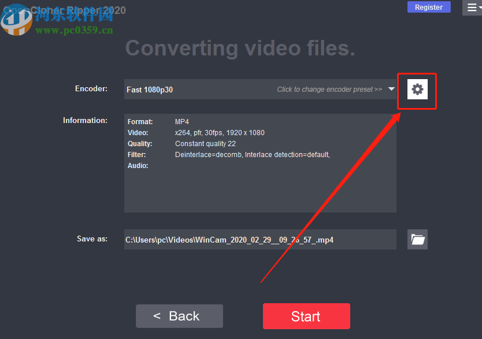The image size is (482, 339).
Task: Browse output location using the folder icon
Action: coord(417,239)
